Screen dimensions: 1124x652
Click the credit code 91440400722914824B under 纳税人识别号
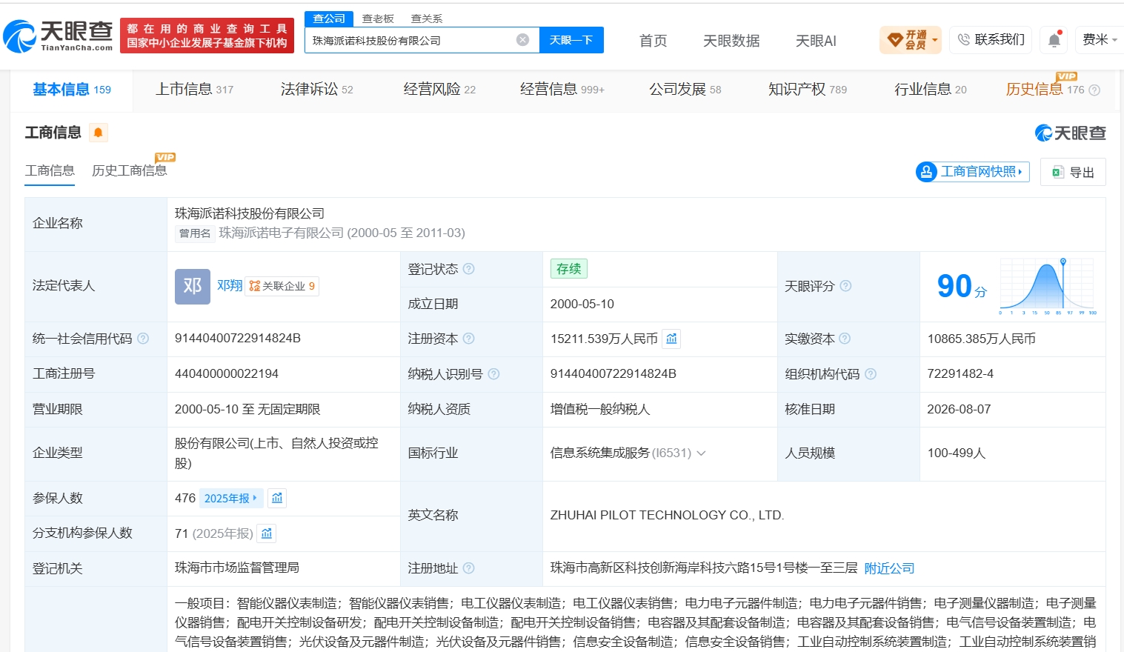(x=613, y=374)
